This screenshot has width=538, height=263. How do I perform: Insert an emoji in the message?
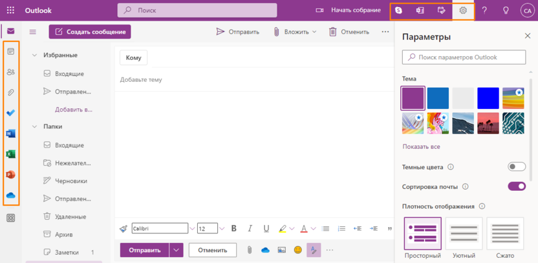(297, 250)
